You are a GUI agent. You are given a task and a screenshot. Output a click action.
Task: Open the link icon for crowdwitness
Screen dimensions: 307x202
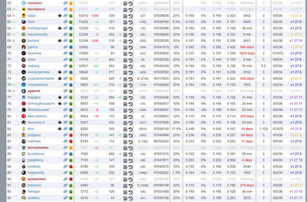point(66,85)
